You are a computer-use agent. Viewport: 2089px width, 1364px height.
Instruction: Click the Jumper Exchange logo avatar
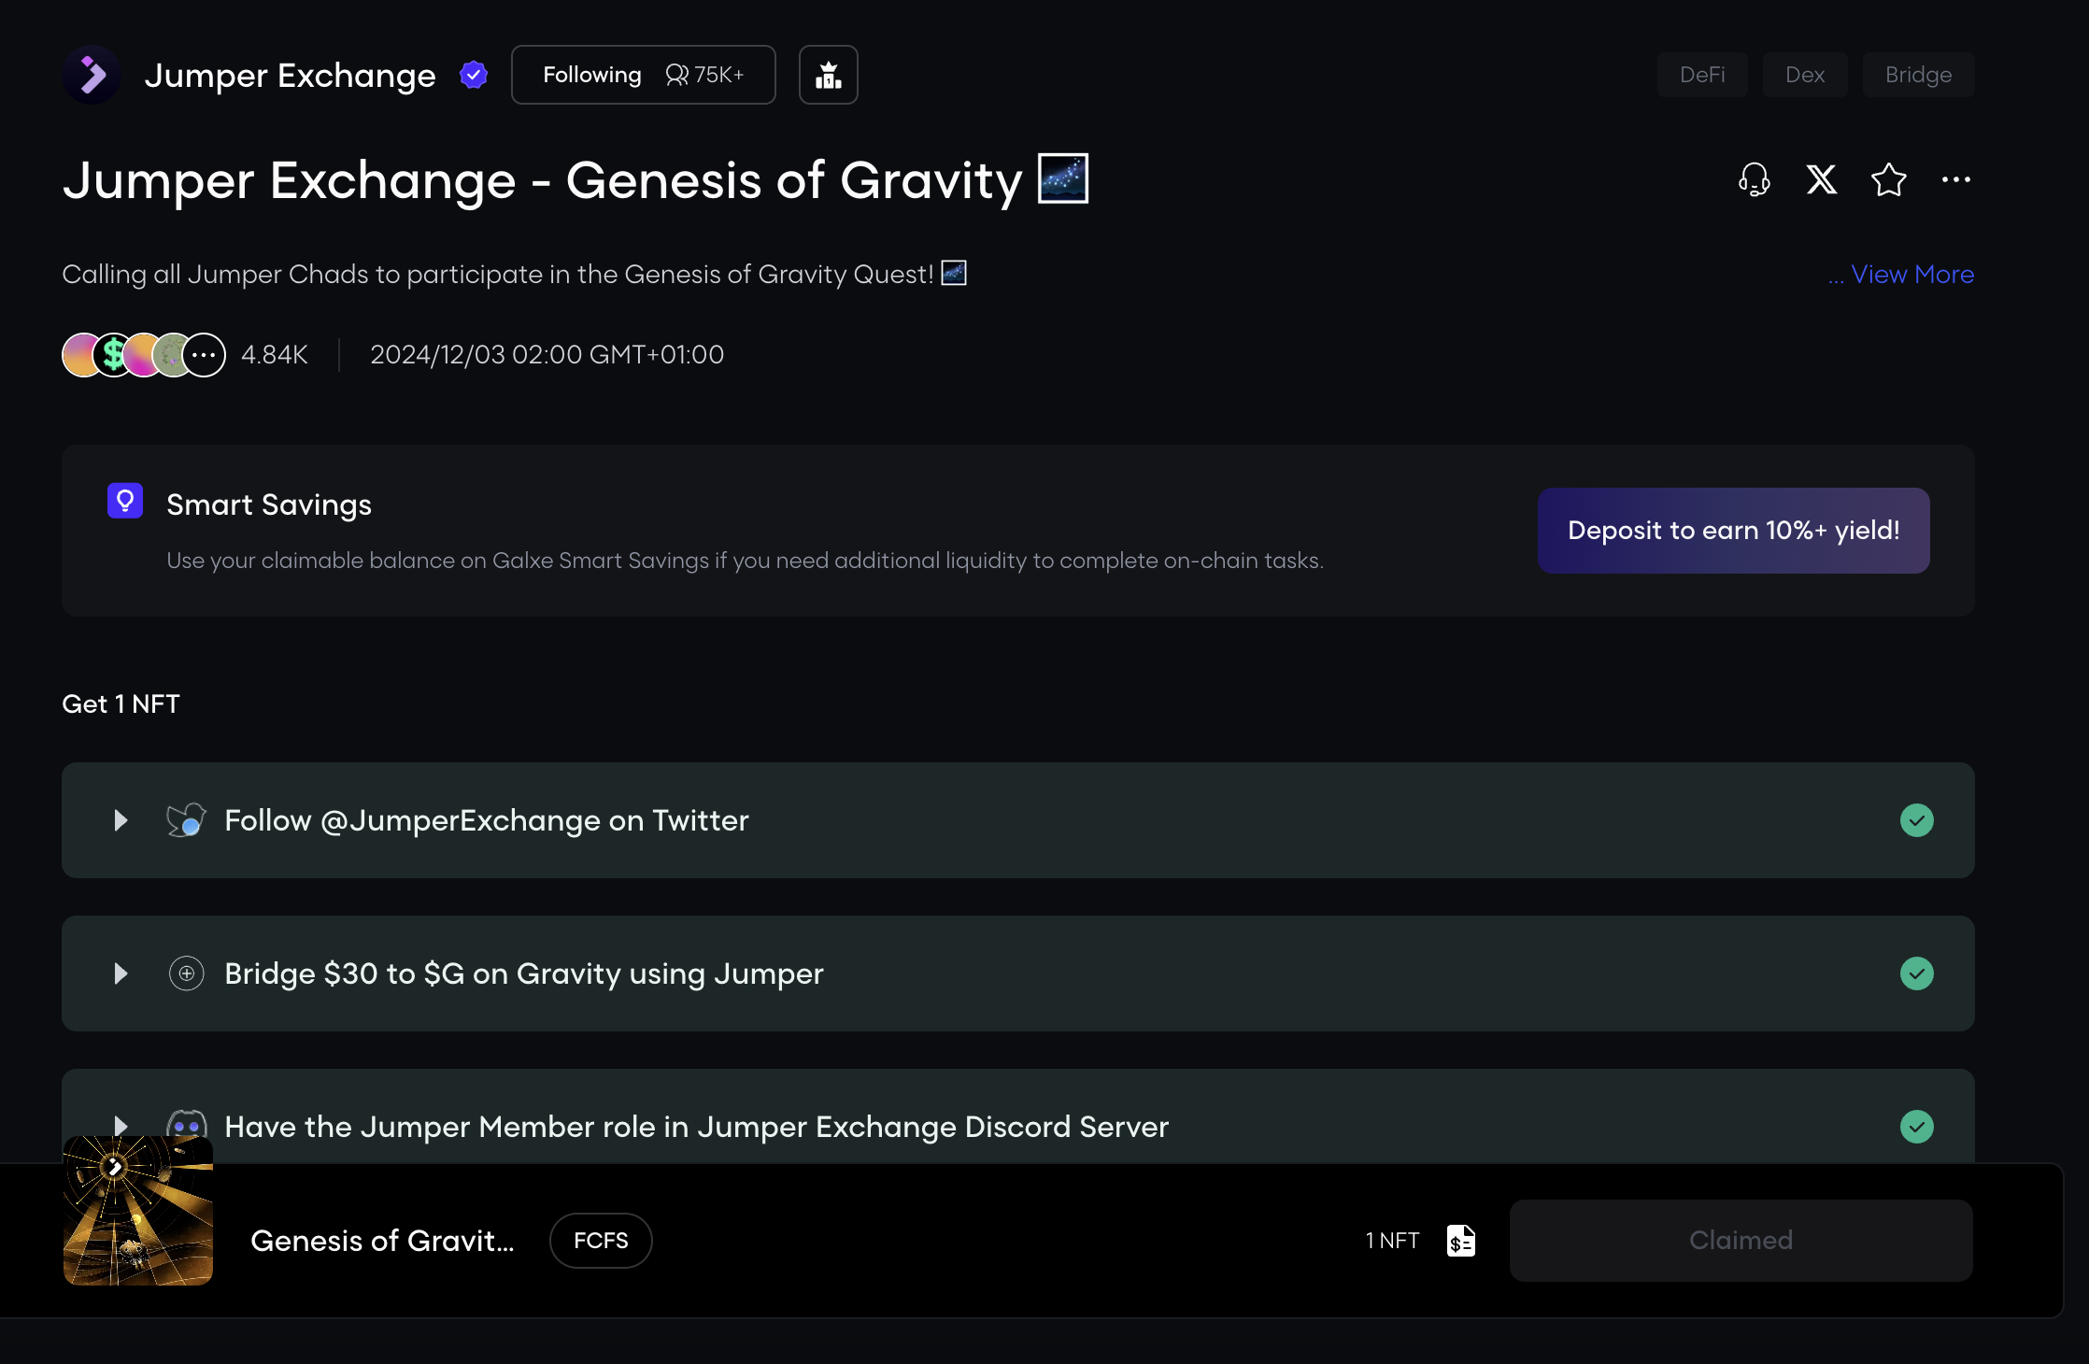92,75
